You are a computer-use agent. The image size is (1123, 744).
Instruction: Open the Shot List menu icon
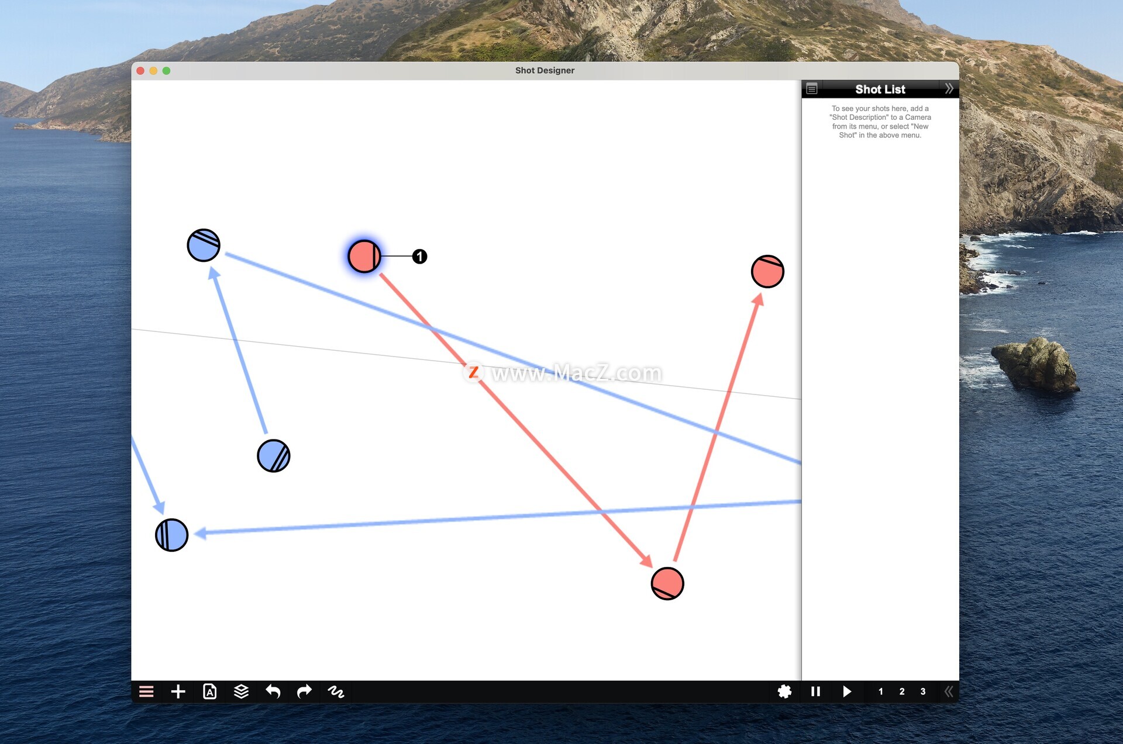click(x=811, y=89)
